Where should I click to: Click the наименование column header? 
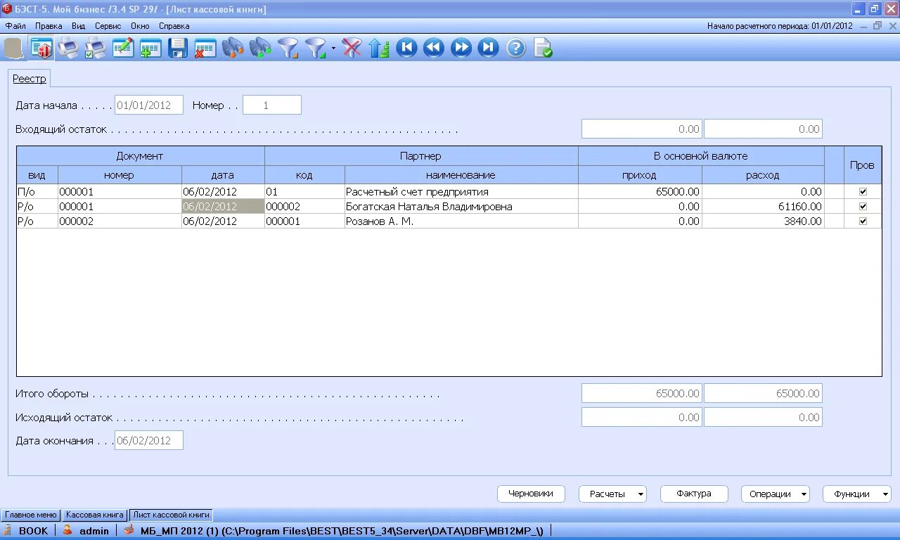coord(461,175)
